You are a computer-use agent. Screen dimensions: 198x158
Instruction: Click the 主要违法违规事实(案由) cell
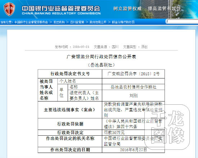coord(70,110)
